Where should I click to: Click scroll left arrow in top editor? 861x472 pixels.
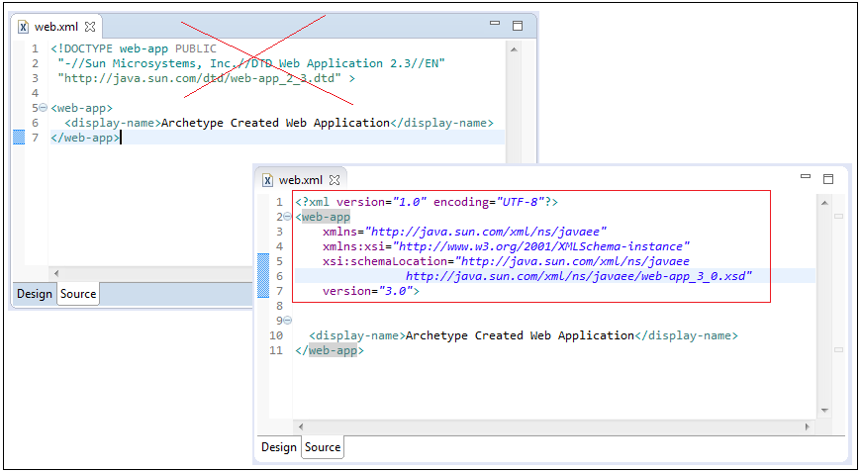[56, 273]
